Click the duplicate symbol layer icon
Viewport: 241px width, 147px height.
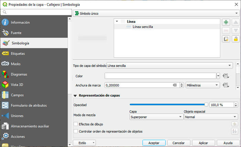tap(226, 39)
